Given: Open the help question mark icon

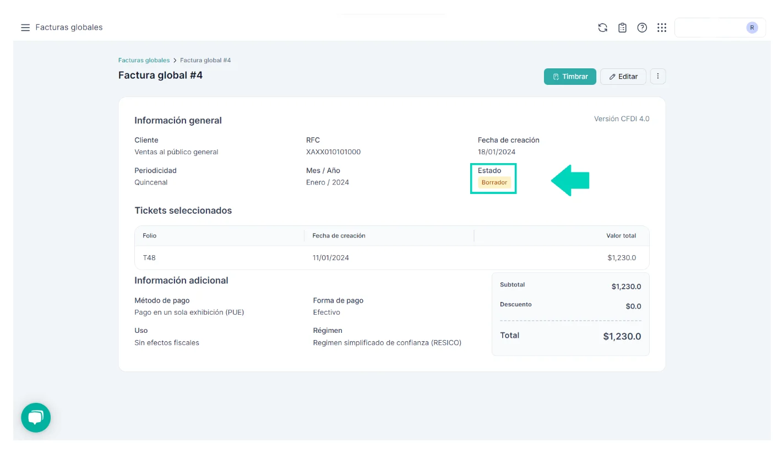Looking at the screenshot, I should click(x=642, y=28).
